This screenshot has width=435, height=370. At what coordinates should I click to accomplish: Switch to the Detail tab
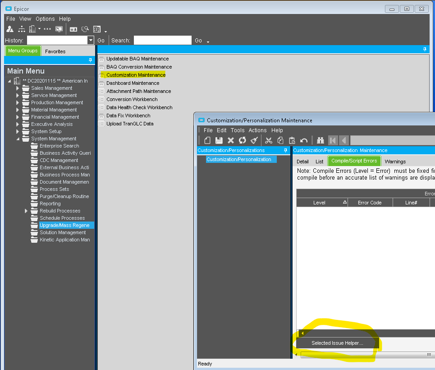pyautogui.click(x=302, y=162)
